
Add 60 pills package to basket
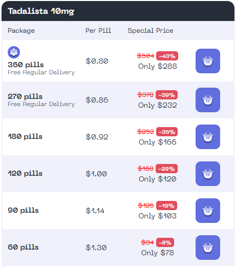tap(208, 248)
